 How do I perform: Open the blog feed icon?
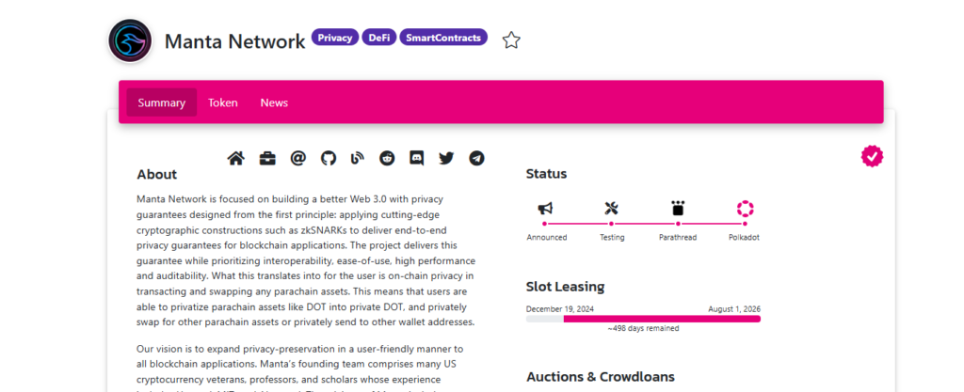(x=357, y=158)
